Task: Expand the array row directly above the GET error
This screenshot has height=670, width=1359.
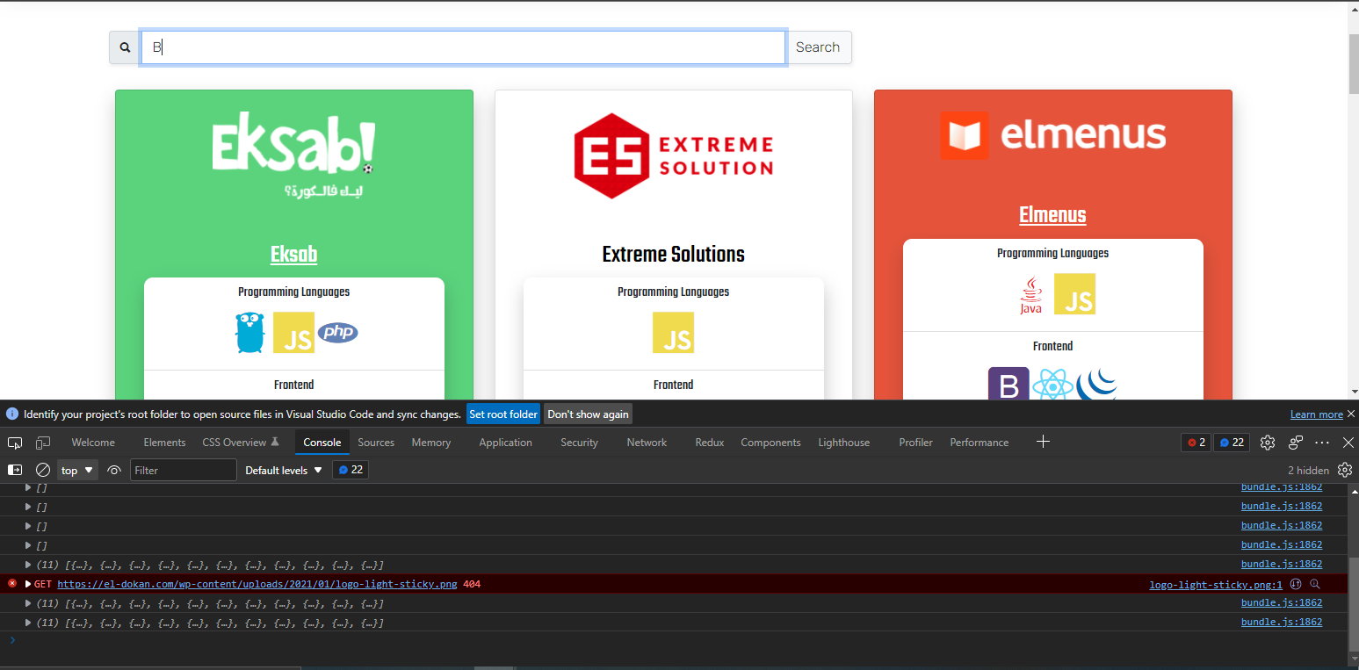Action: (x=28, y=565)
